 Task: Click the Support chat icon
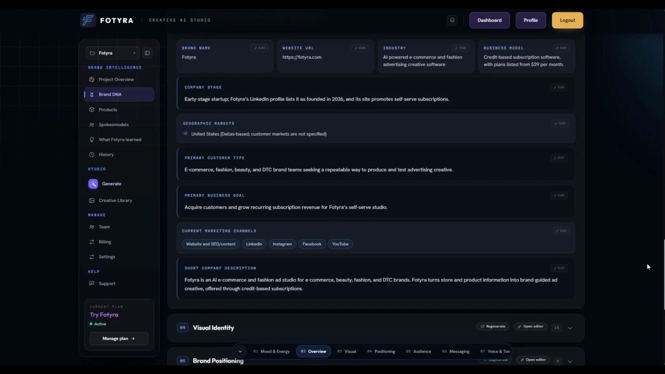(x=92, y=283)
